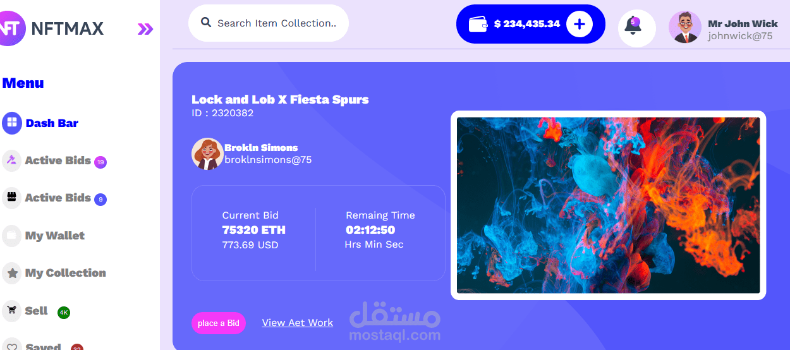This screenshot has height=350, width=790.
Task: Click the Saved heart icon
Action: (11, 347)
